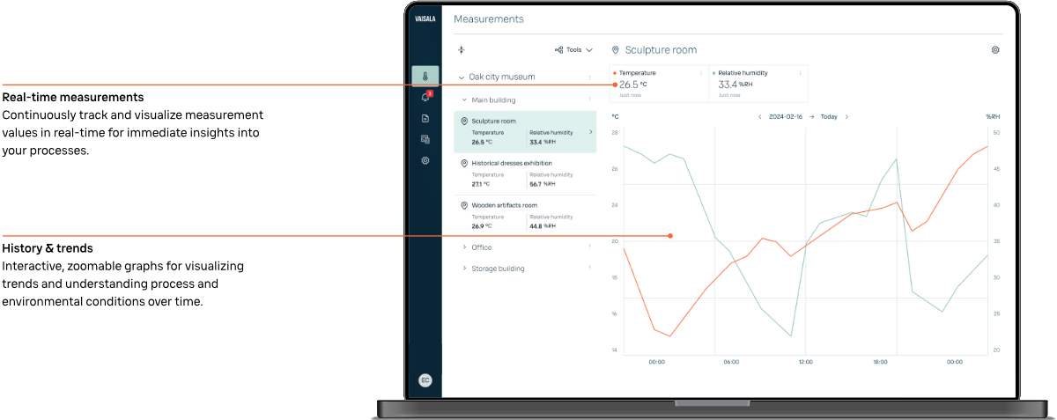The width and height of the screenshot is (1057, 420).
Task: Click the 2024-02-16 start date
Action: (x=786, y=116)
